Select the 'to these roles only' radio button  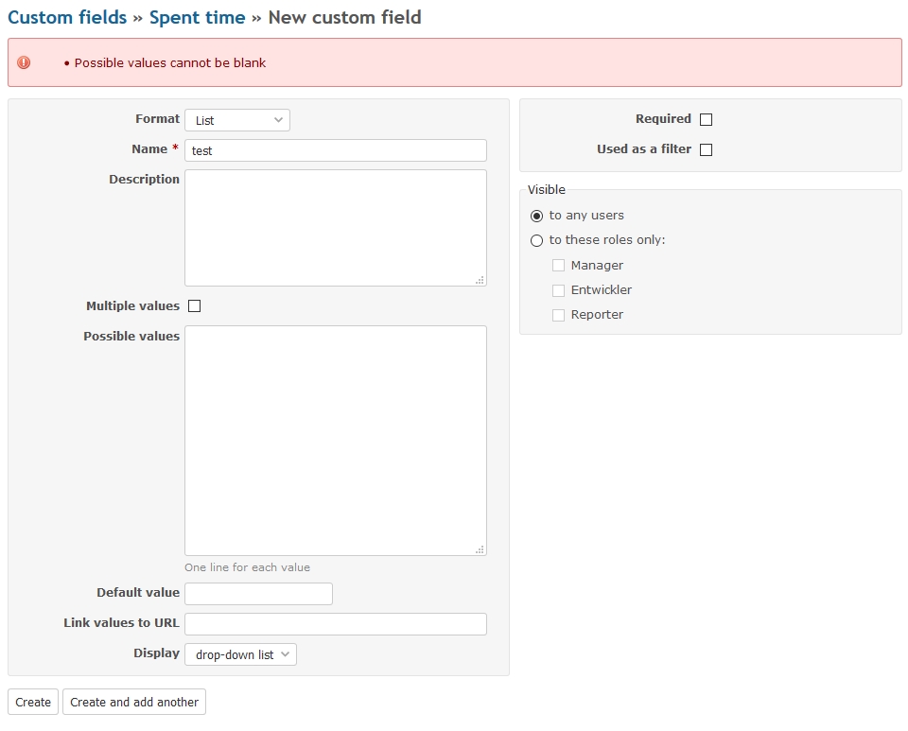(537, 240)
